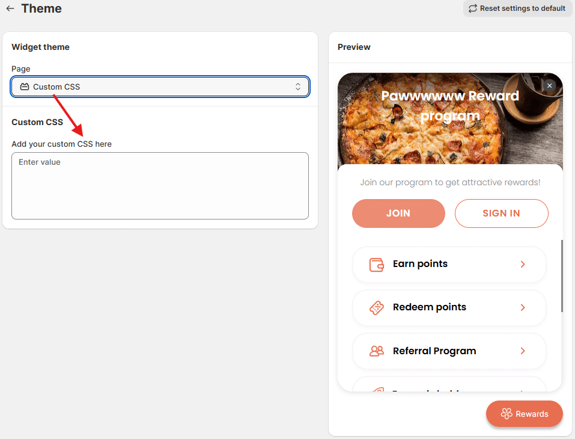Focus the custom CSS text area
The height and width of the screenshot is (439, 575).
(160, 186)
